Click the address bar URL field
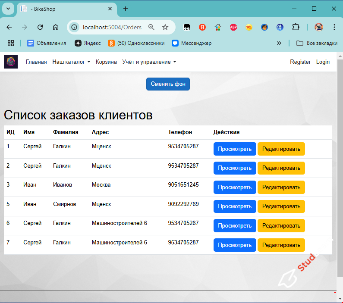This screenshot has height=303, width=343. [x=112, y=27]
